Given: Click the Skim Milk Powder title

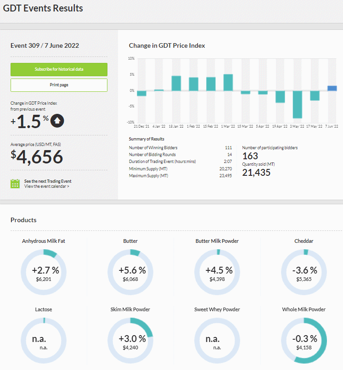Looking at the screenshot, I should [130, 309].
